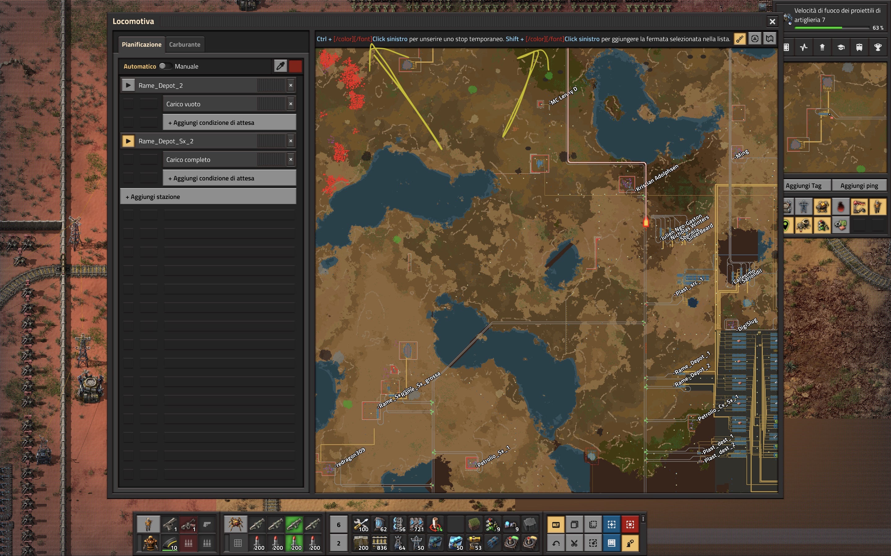The image size is (891, 556).
Task: Click Aggiungi ping button
Action: click(859, 186)
